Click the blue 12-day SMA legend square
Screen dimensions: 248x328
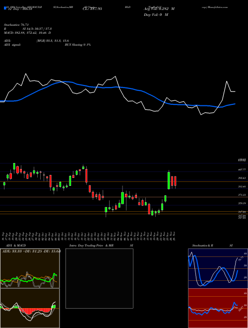pos(5,8)
